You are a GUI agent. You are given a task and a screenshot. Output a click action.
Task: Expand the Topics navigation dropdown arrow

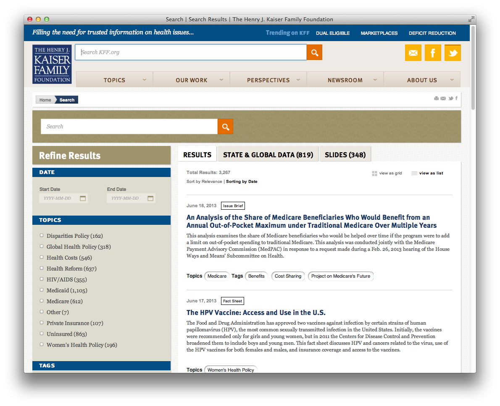(145, 80)
